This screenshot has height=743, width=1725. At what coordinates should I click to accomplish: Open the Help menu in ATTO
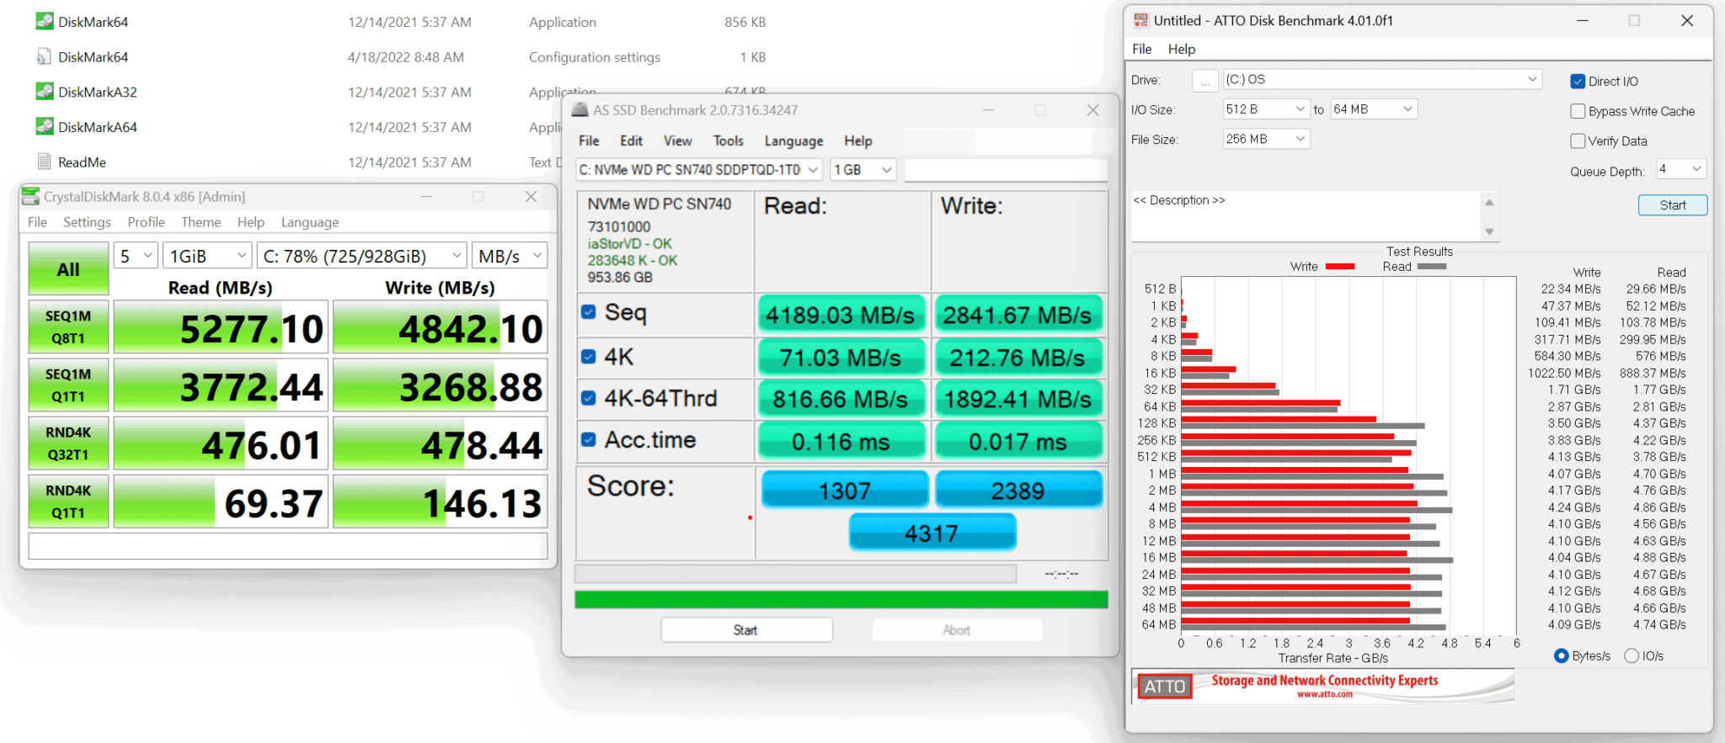(1181, 49)
